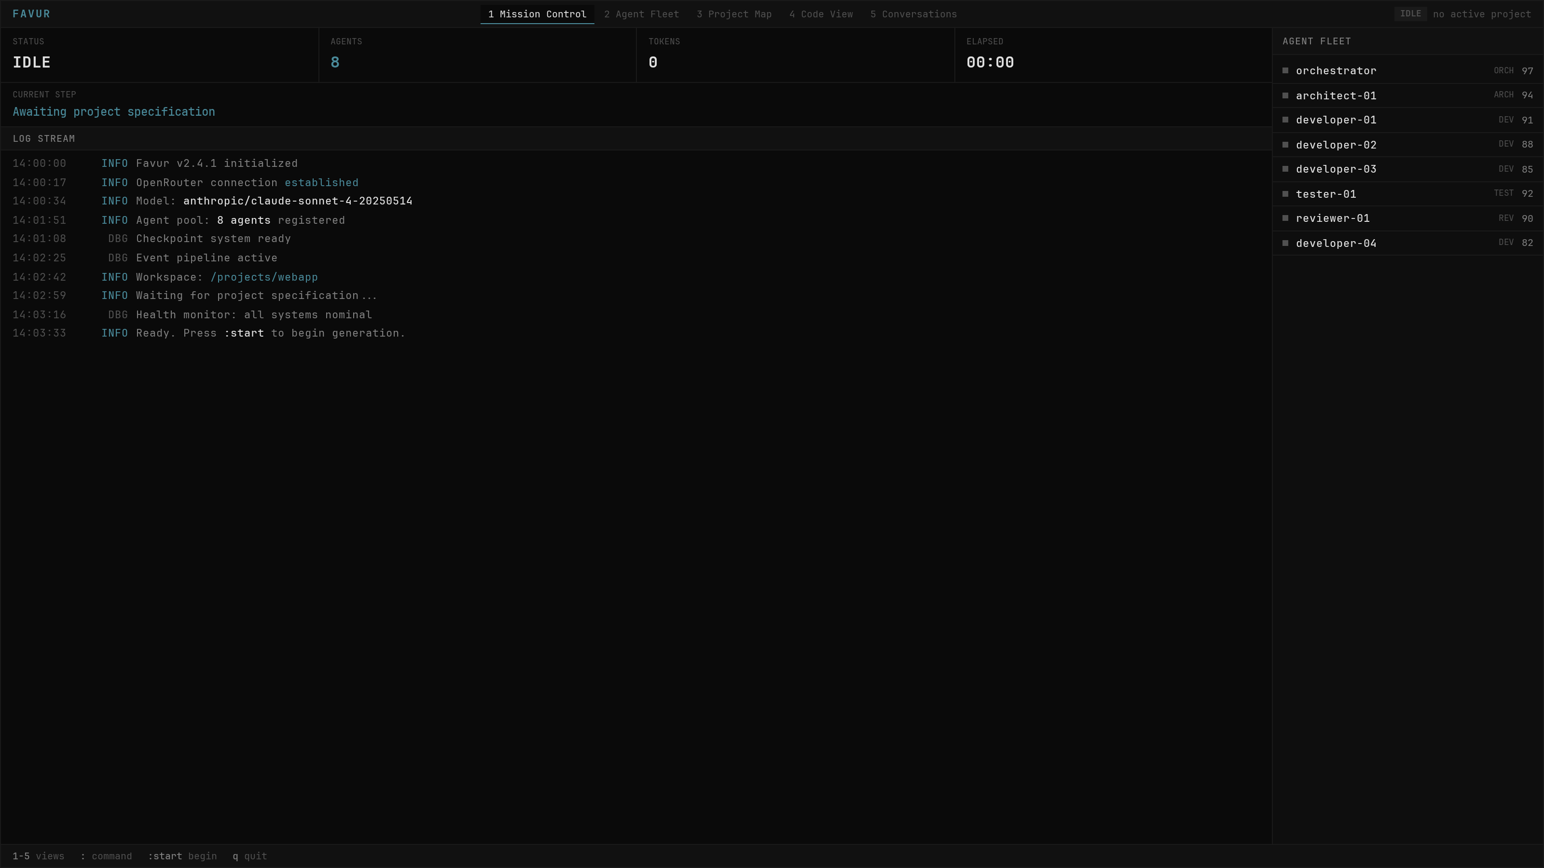The width and height of the screenshot is (1544, 868).
Task: Click the developer-04 status square
Action: [1285, 242]
